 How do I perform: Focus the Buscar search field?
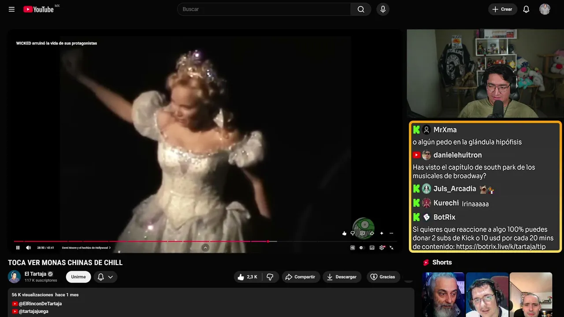tap(264, 9)
